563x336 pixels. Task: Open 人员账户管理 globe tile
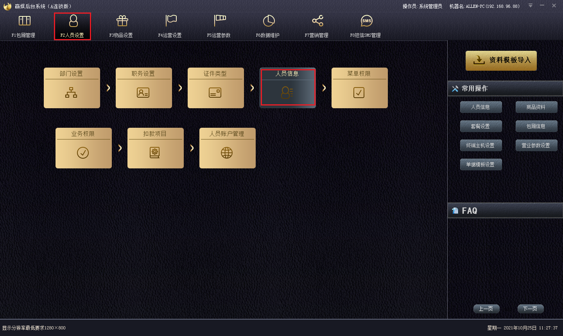(x=228, y=148)
